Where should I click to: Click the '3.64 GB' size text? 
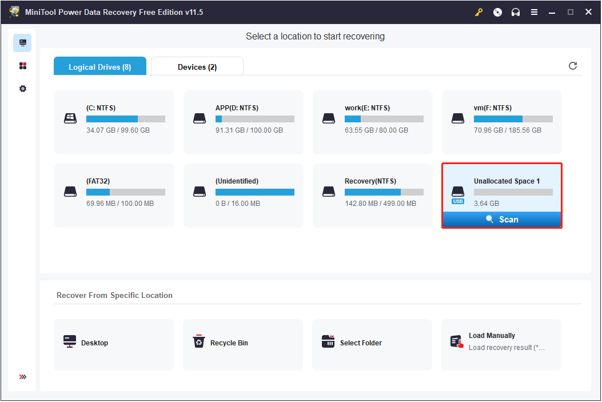pos(487,203)
